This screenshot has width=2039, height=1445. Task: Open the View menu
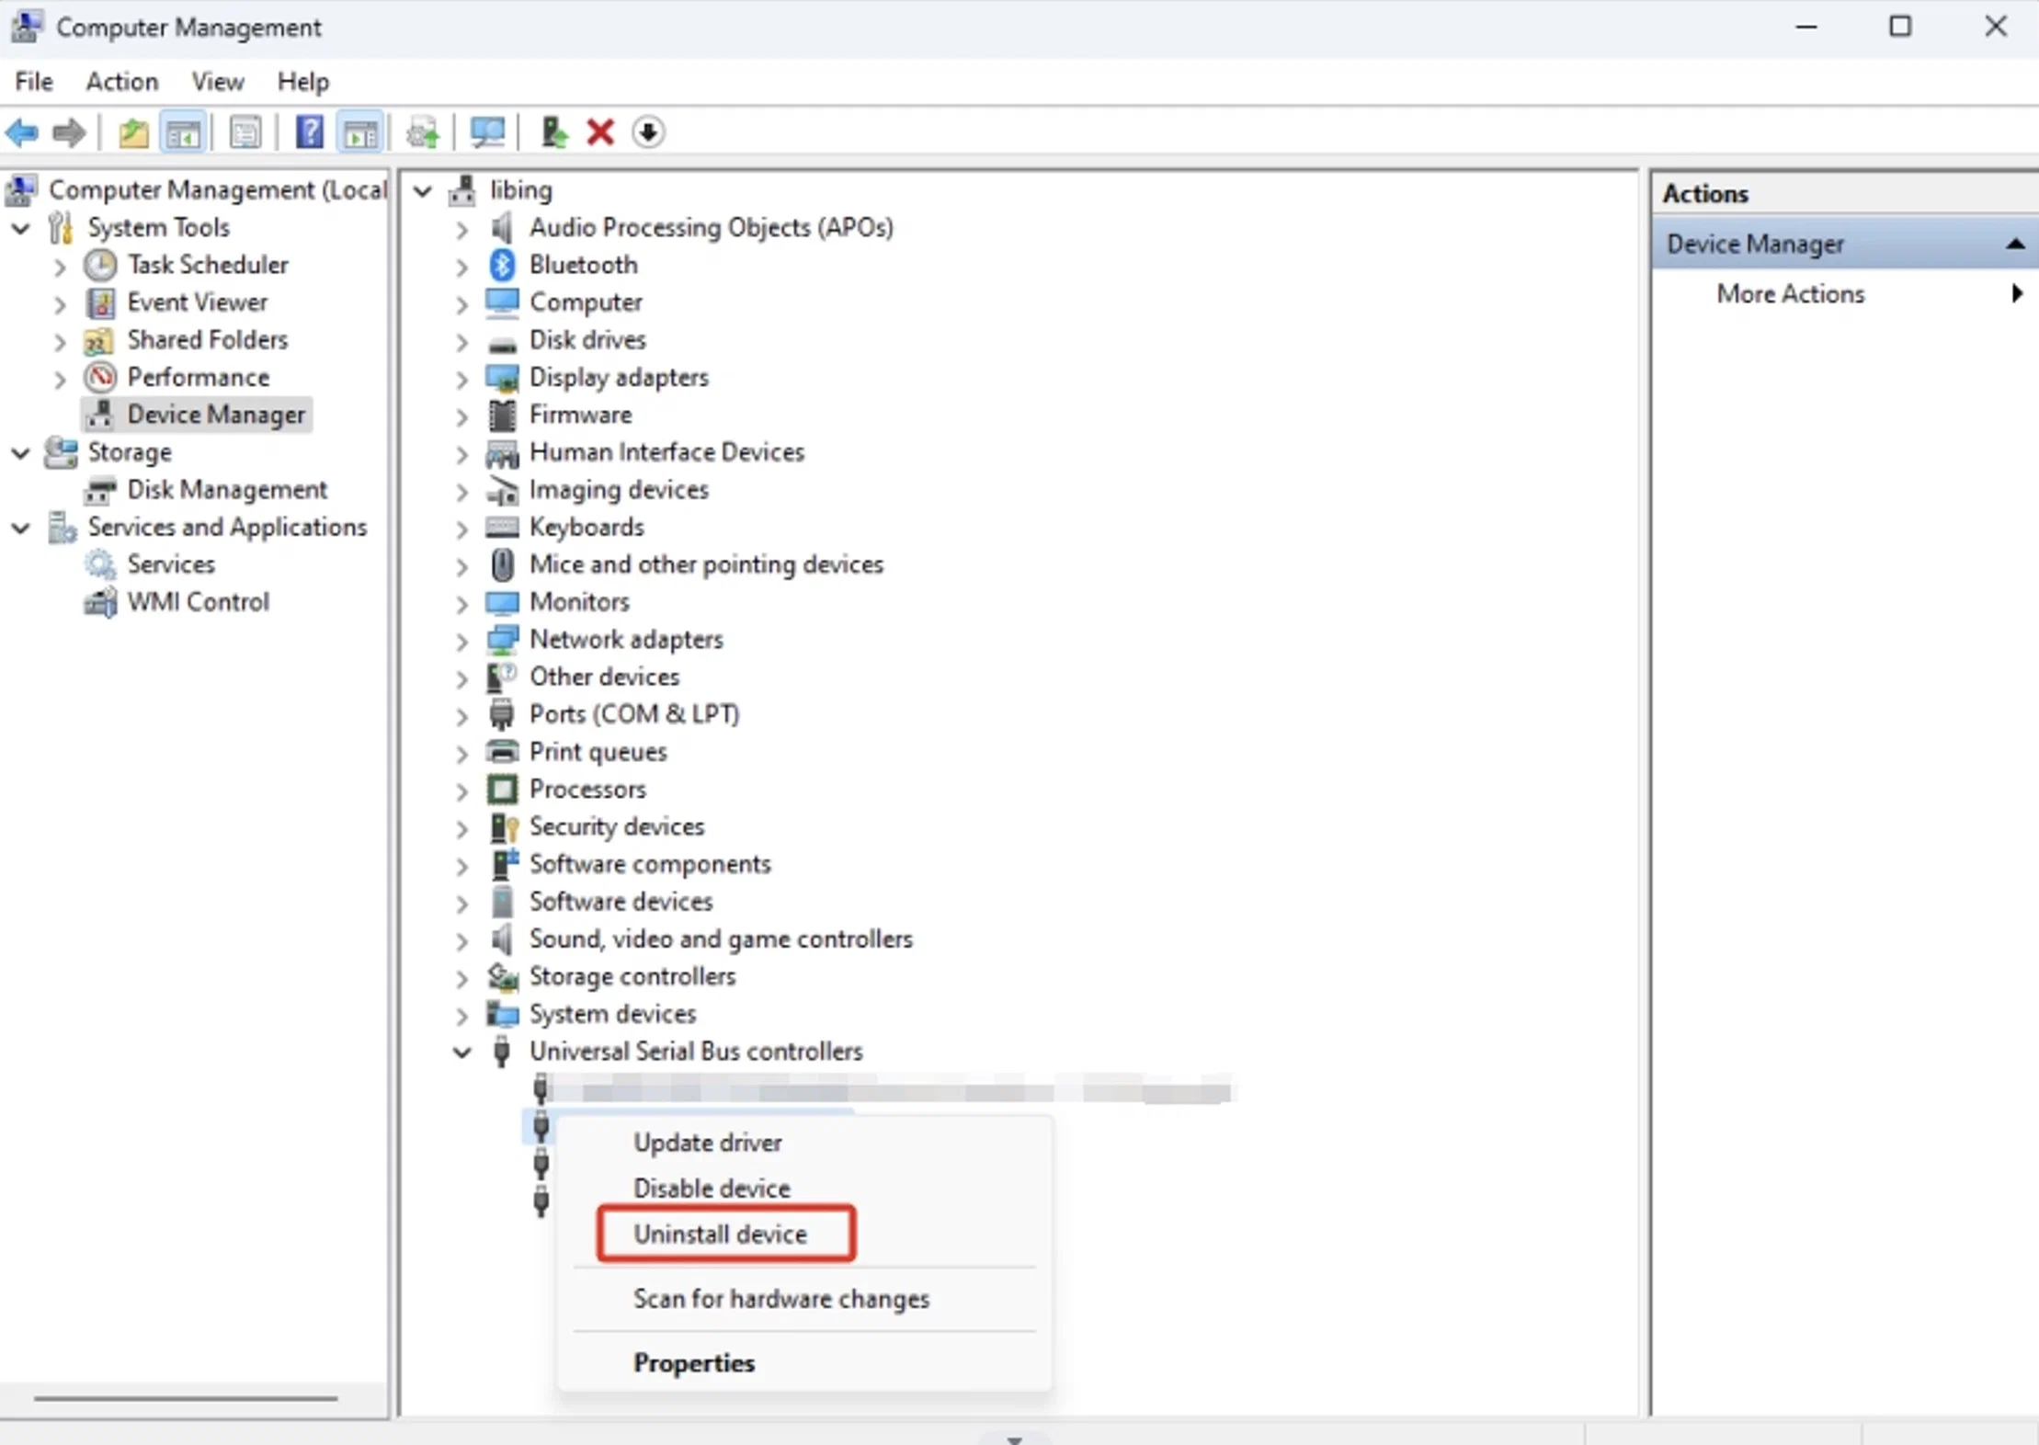(x=218, y=82)
